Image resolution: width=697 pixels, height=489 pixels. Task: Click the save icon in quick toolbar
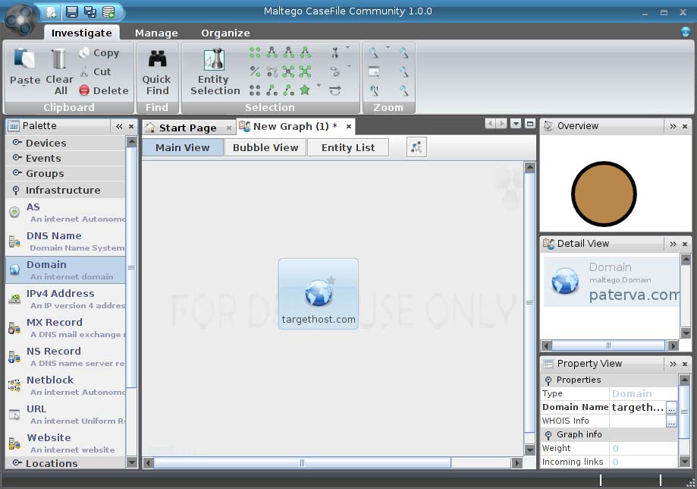(x=71, y=11)
